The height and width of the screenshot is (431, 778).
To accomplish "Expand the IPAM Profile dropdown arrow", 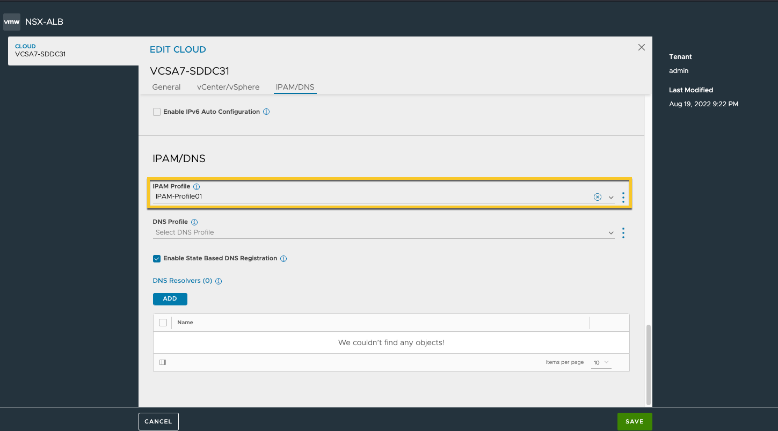I will (x=611, y=197).
